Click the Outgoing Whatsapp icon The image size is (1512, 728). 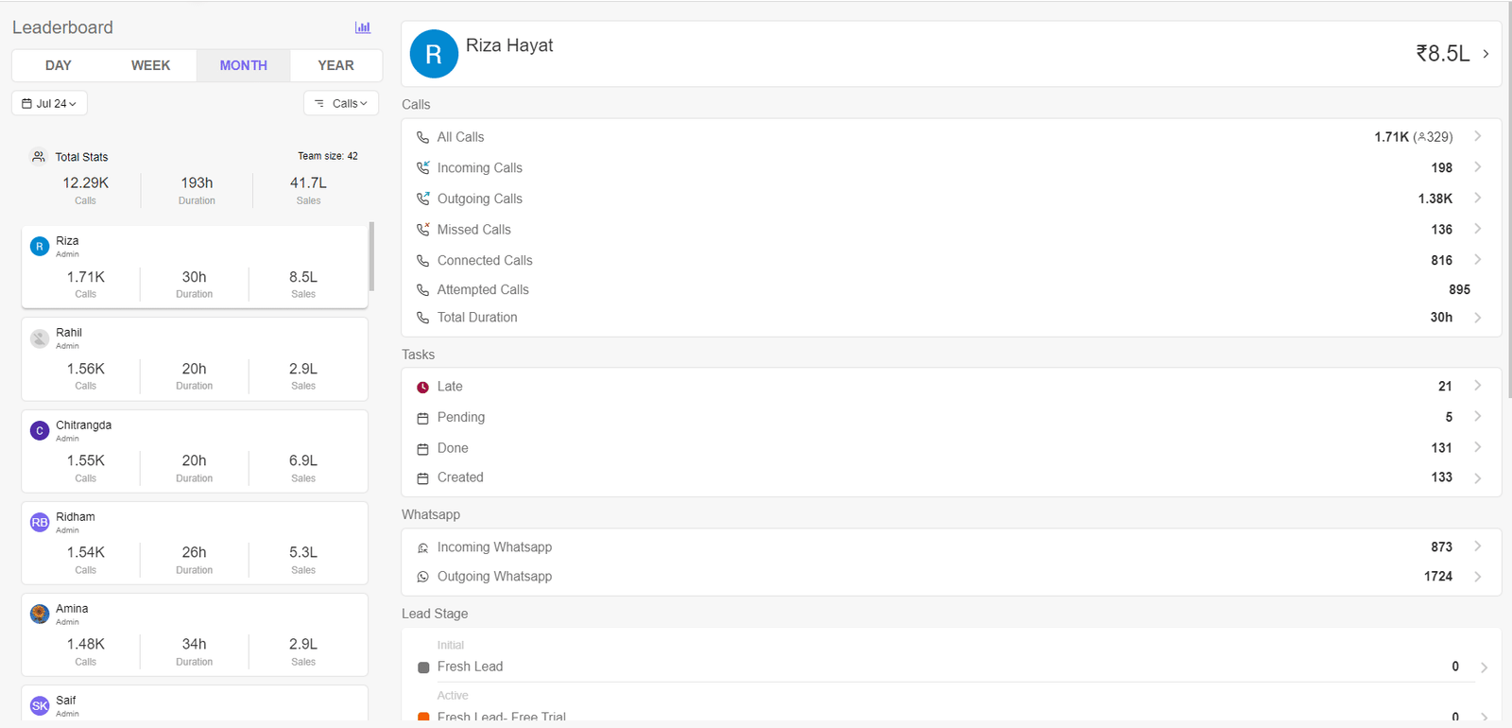(423, 577)
